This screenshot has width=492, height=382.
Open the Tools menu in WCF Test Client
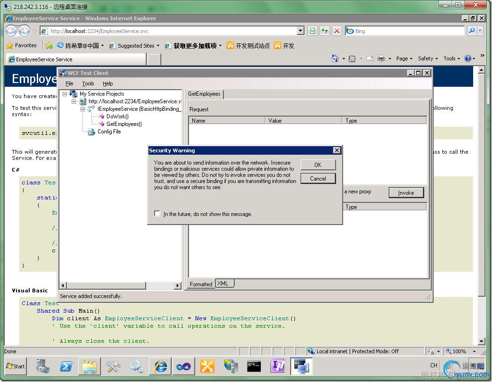[x=88, y=83]
